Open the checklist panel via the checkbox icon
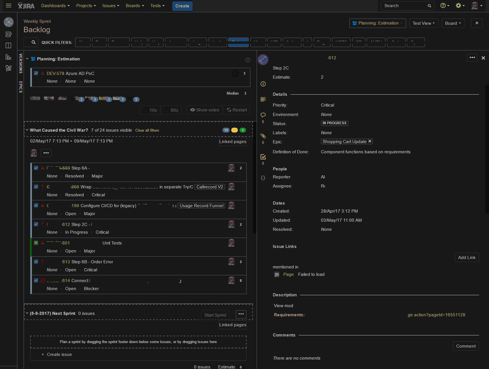This screenshot has width=489, height=369. (x=263, y=157)
